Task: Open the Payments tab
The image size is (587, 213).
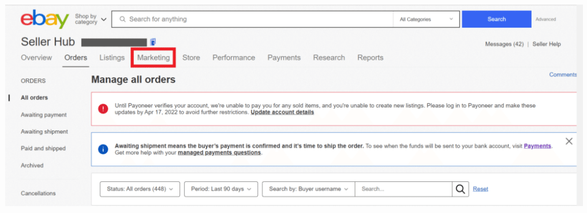Action: click(284, 58)
